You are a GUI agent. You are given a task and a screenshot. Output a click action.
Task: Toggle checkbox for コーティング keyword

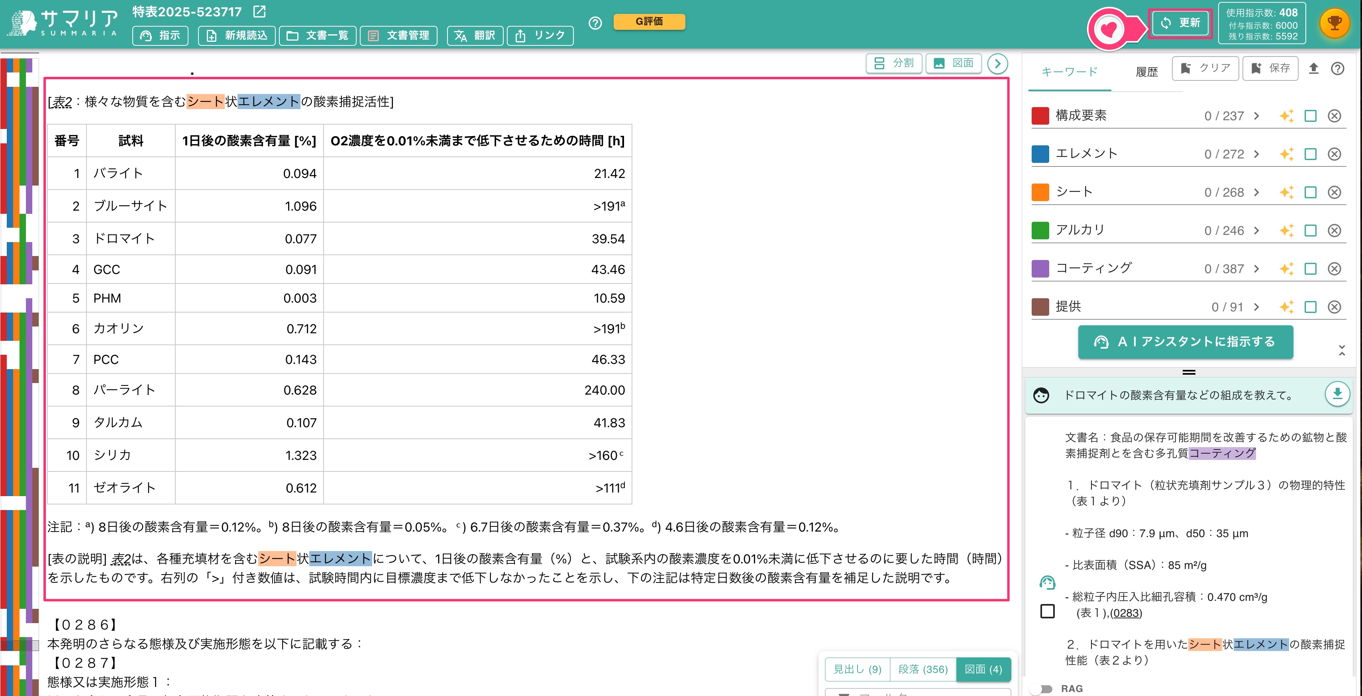pyautogui.click(x=1310, y=268)
